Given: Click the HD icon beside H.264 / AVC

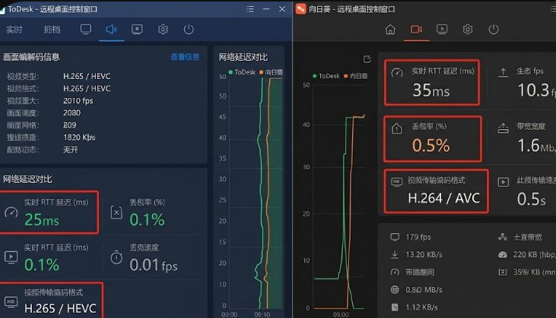Looking at the screenshot, I should pyautogui.click(x=396, y=182).
